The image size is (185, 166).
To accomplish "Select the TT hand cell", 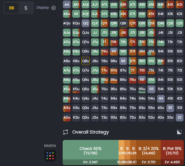I will (x=104, y=42).
